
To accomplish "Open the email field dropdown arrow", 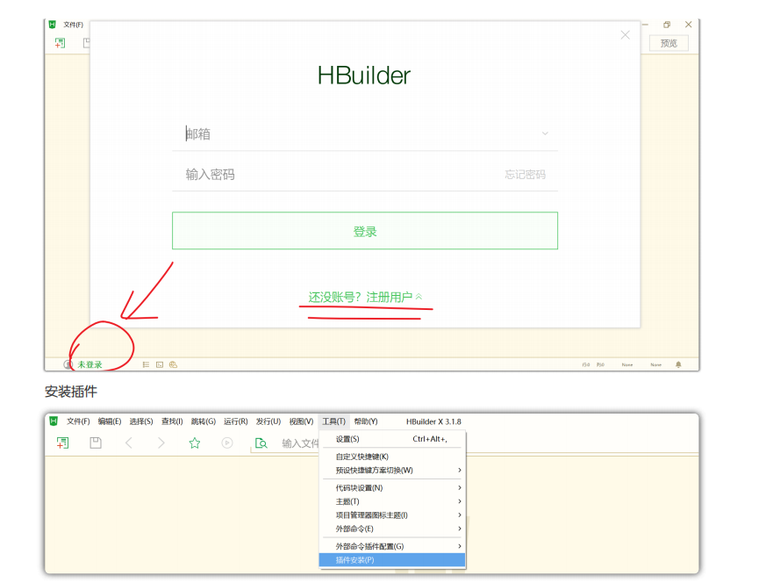I will point(545,133).
